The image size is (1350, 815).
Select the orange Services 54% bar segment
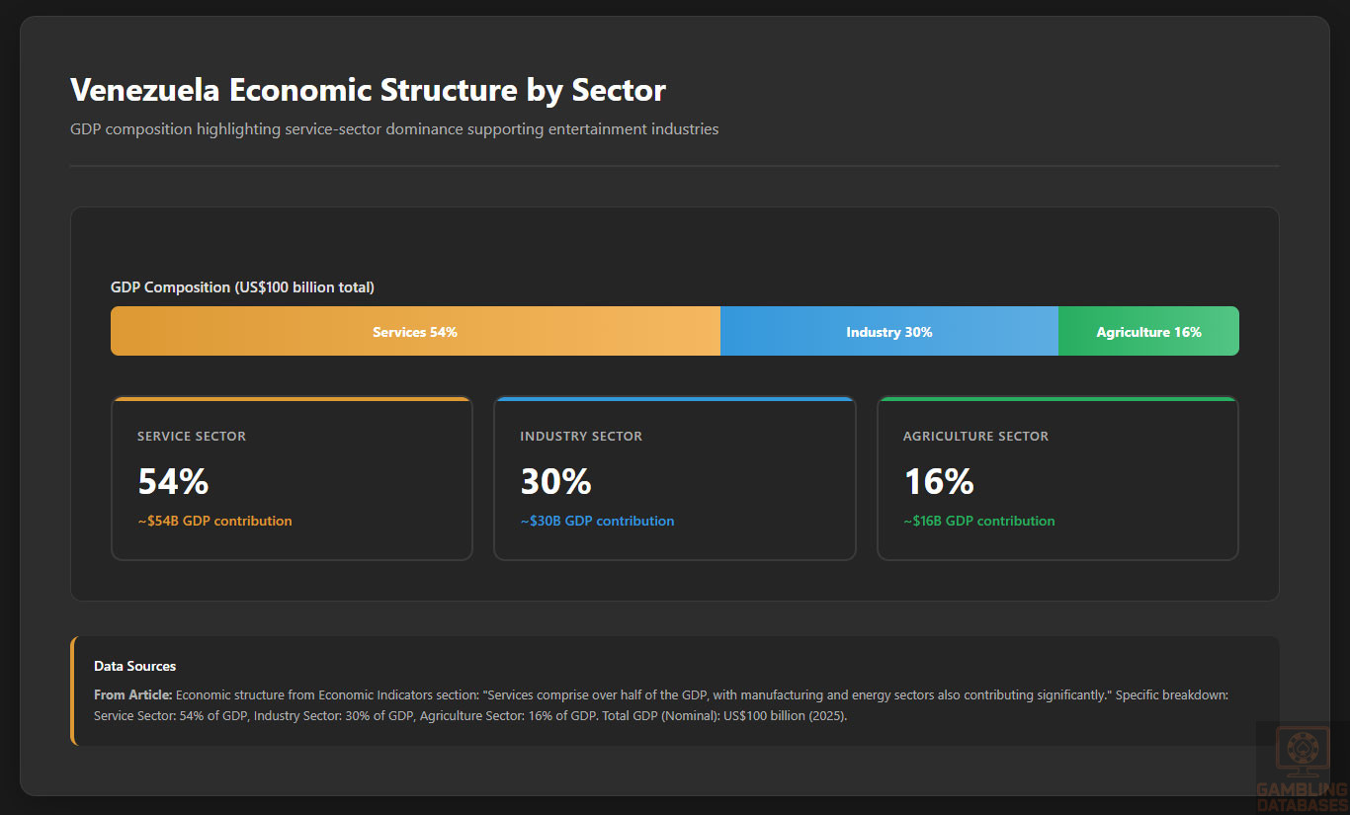(x=415, y=332)
